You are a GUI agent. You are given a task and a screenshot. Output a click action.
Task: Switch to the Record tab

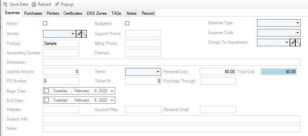[148, 13]
